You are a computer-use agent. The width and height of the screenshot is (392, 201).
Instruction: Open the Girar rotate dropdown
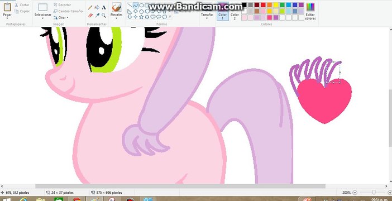point(61,17)
